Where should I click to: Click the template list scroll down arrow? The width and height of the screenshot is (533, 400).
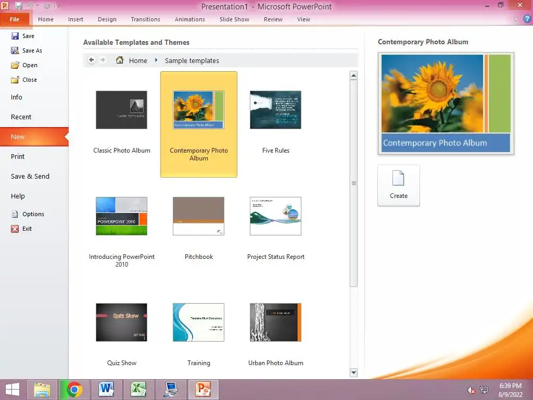click(x=353, y=373)
